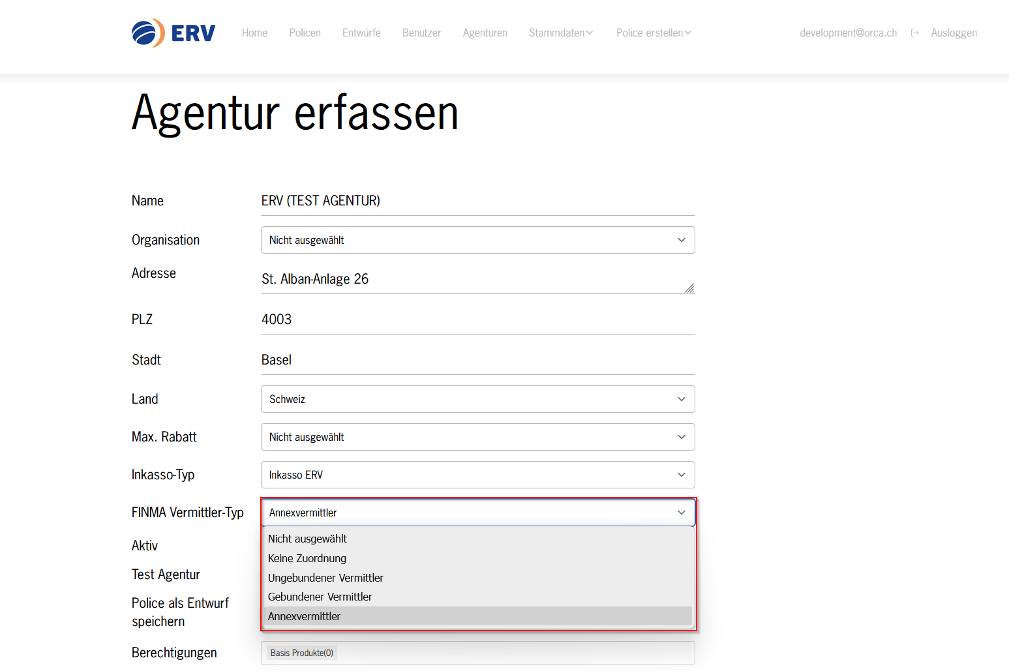Navigate to Benutzer
The height and width of the screenshot is (671, 1009).
coord(421,33)
